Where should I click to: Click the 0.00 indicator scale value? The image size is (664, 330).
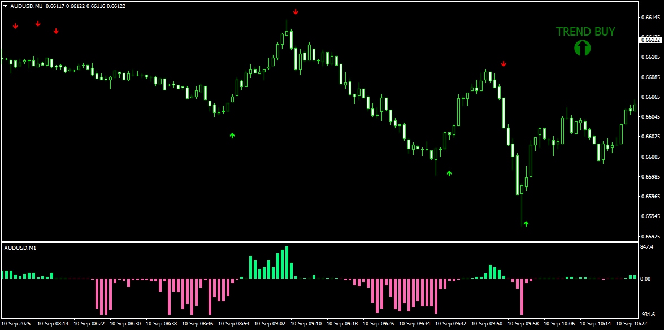point(646,279)
